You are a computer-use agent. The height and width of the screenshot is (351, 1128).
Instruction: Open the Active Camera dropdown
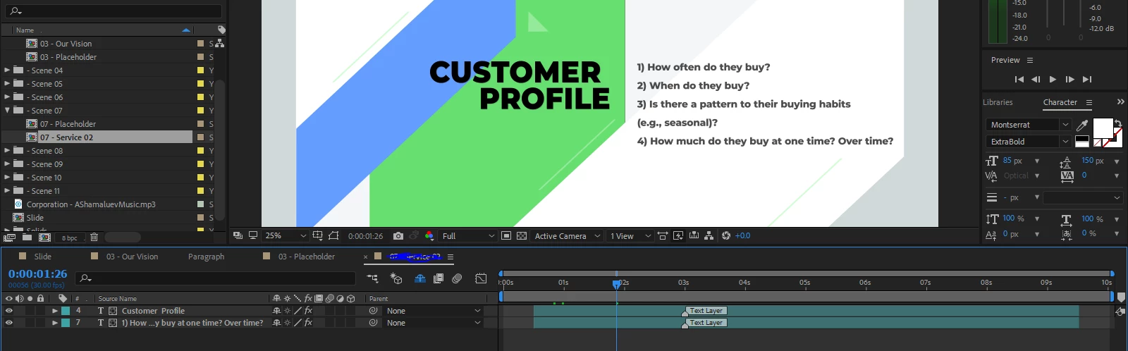[x=567, y=236]
